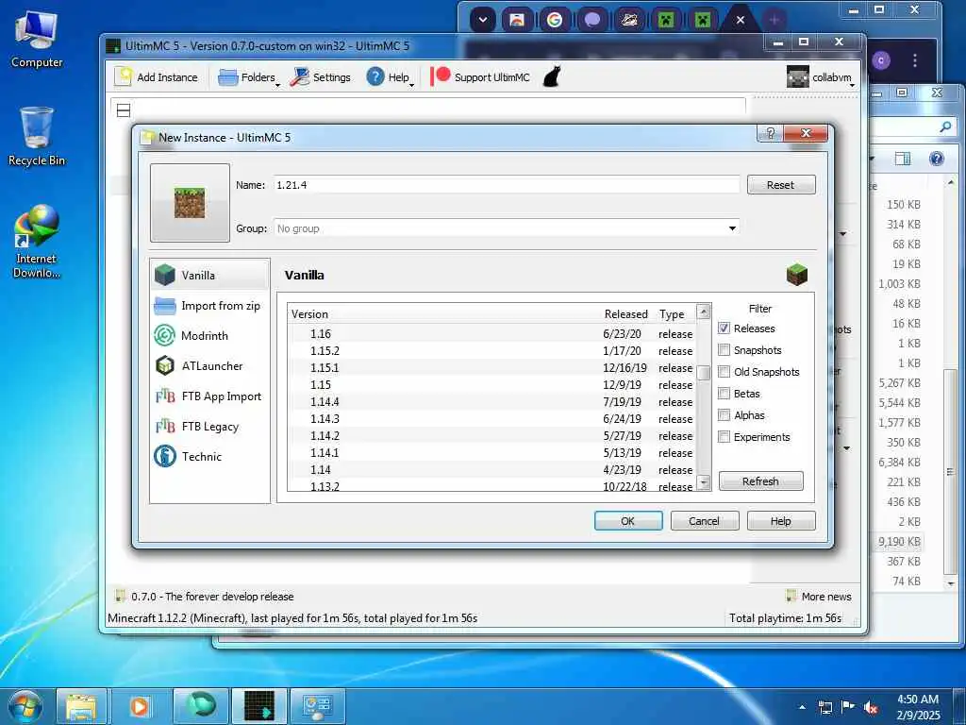Uncheck the Releases filter
The image size is (966, 725).
pyautogui.click(x=724, y=329)
